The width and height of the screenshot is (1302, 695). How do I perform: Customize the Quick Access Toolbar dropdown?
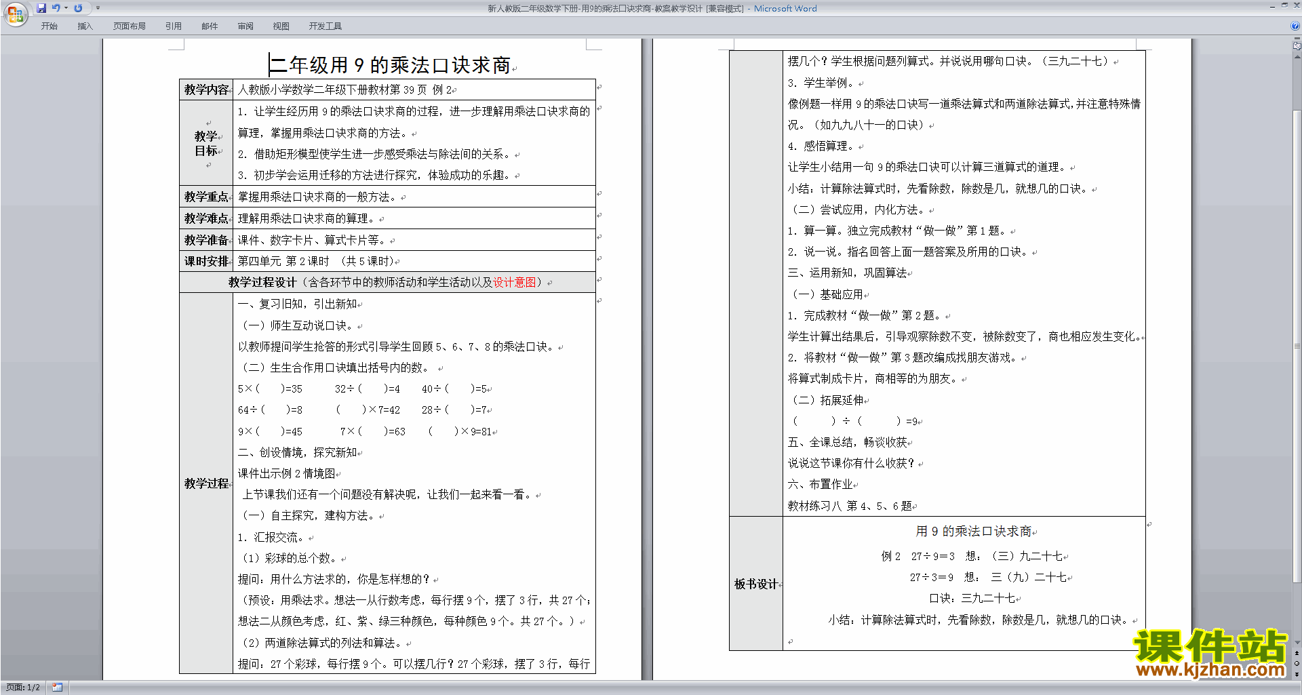coord(98,8)
